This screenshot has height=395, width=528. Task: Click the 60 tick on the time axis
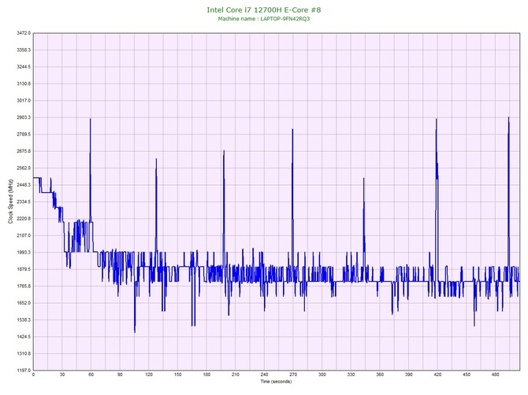point(91,375)
